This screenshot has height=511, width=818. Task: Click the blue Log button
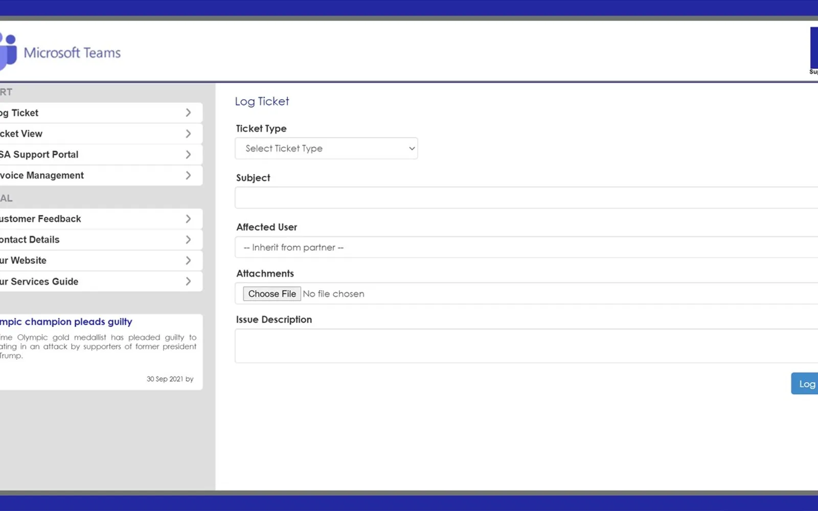click(805, 384)
